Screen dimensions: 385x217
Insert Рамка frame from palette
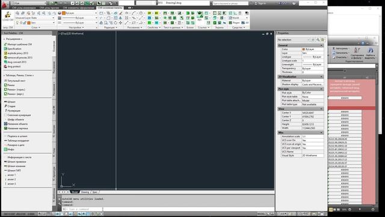pyautogui.click(x=9, y=85)
